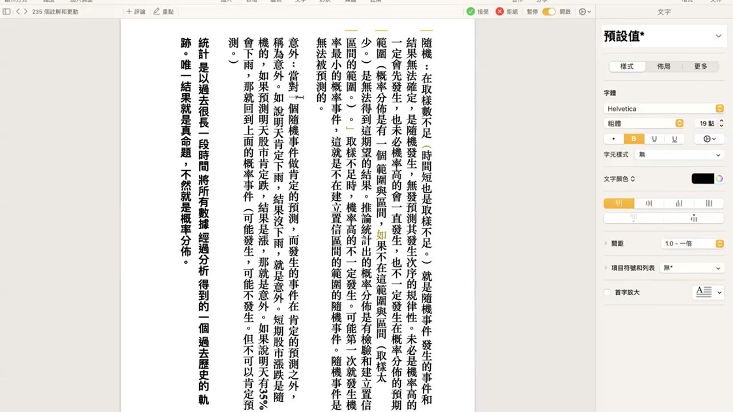Expand the 項目符號和列表 section
The image size is (733, 412).
606,268
